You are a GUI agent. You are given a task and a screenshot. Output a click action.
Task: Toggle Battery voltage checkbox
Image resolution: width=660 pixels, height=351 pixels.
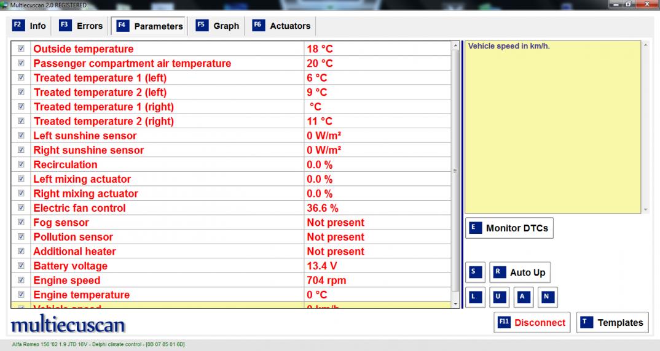pyautogui.click(x=21, y=266)
